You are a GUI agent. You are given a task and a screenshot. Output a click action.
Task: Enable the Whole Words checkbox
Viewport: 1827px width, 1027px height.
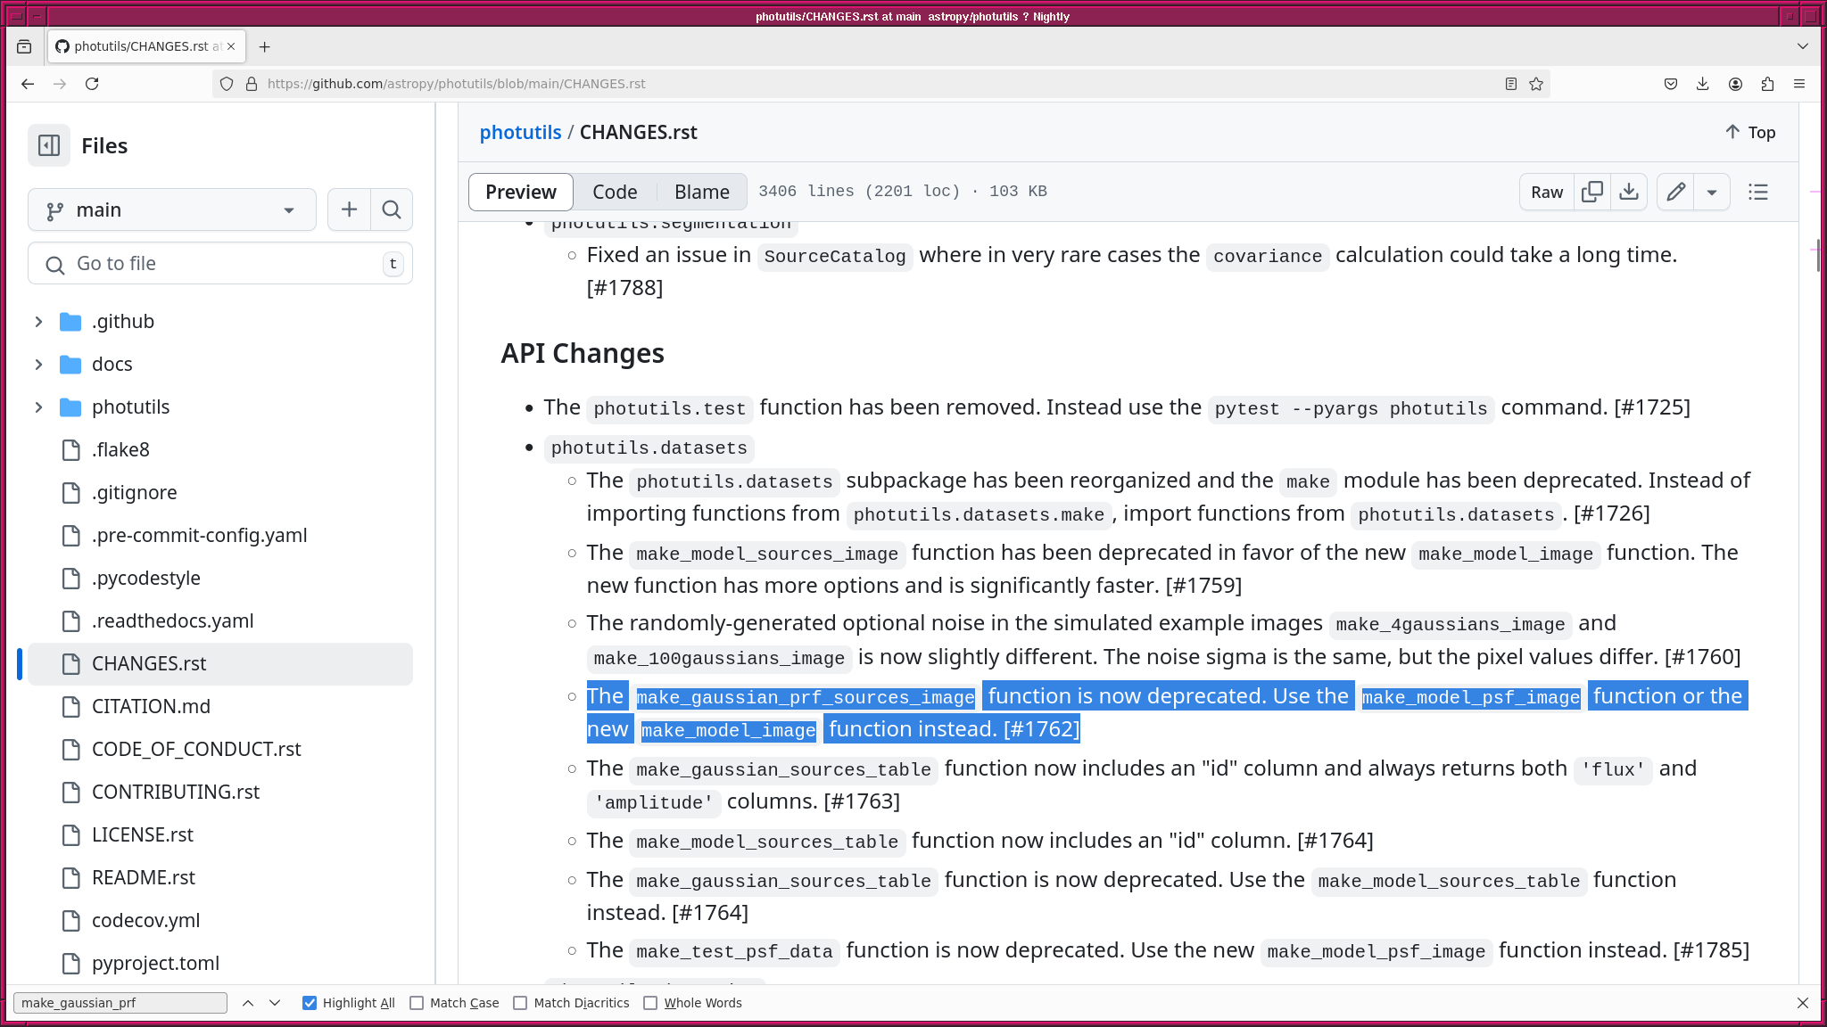click(x=651, y=1002)
